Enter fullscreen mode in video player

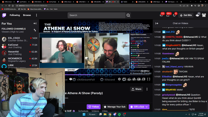[149, 79]
